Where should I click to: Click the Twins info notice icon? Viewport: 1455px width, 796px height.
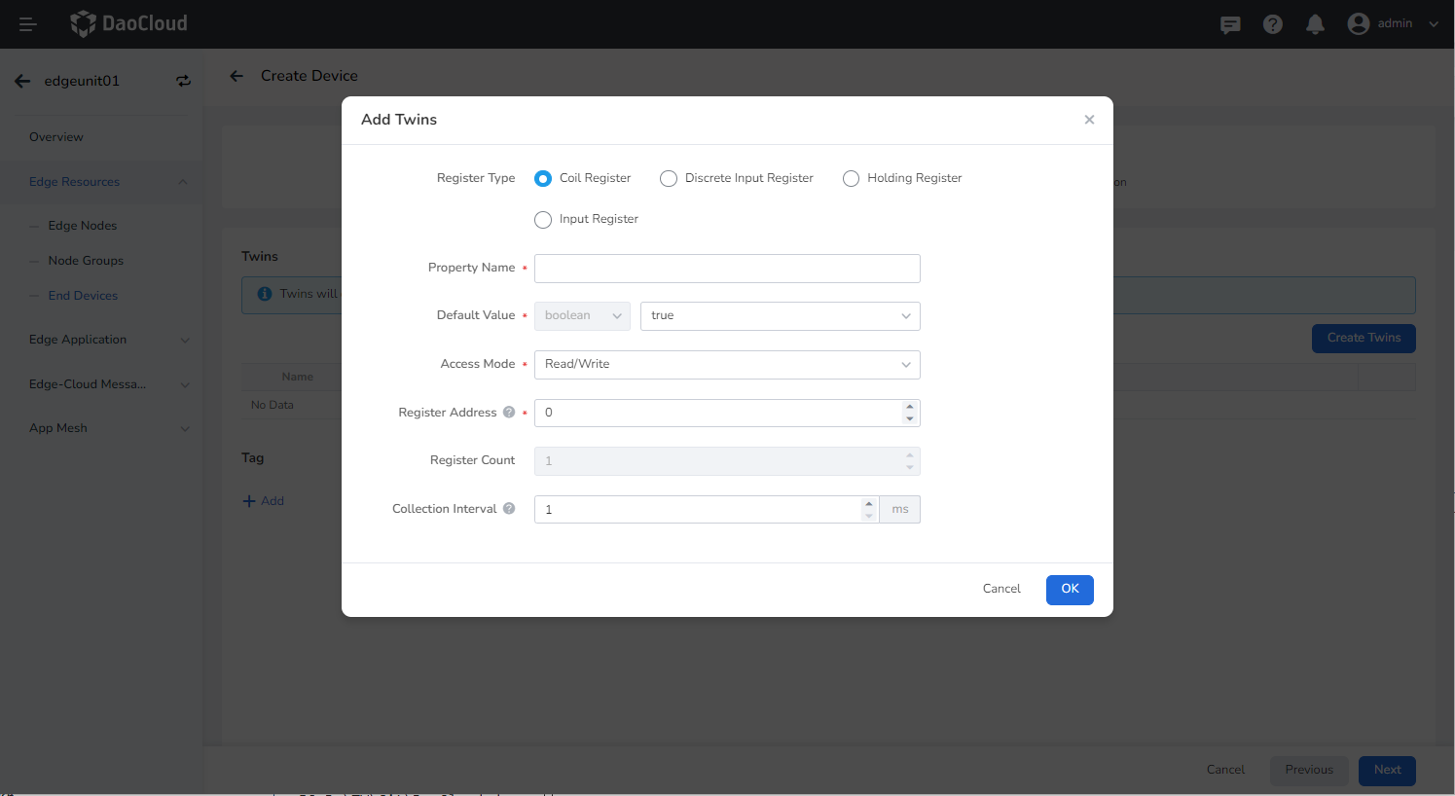(265, 294)
